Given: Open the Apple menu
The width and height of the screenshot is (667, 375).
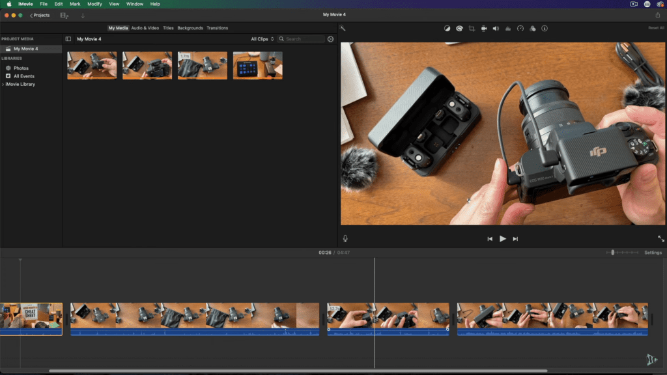Looking at the screenshot, I should [x=9, y=4].
